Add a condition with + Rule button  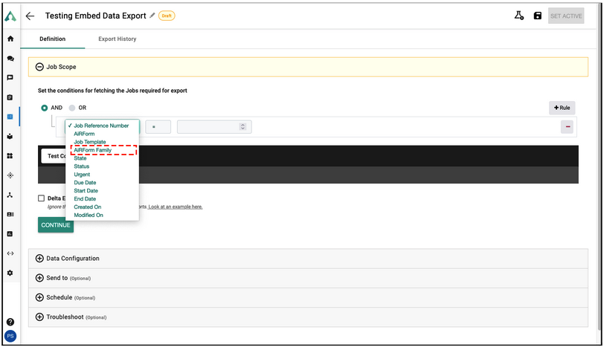pyautogui.click(x=562, y=108)
